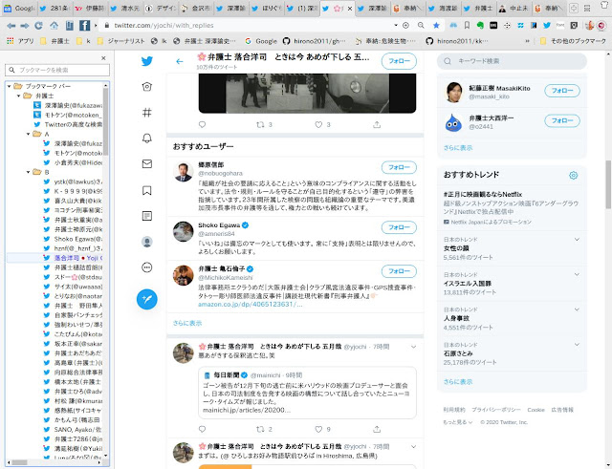Switch to the 281条 browser tab
Viewport: 612px width, 469px height.
point(55,9)
